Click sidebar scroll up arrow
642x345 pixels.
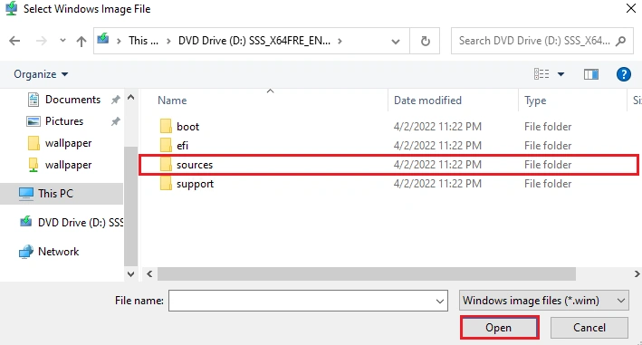pyautogui.click(x=131, y=98)
